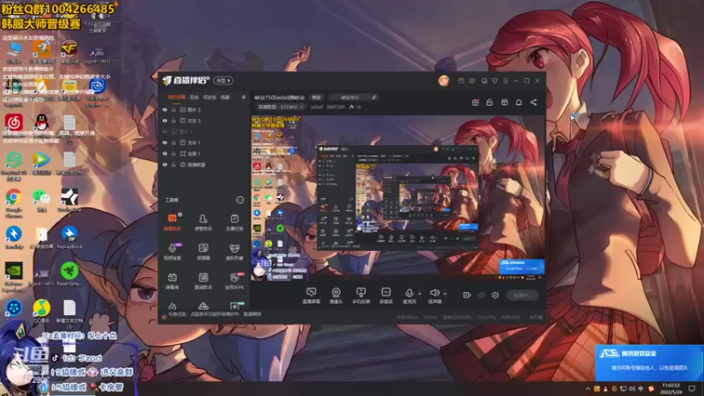Toggle visibility of the 全屏 1 source
Viewport: 704px width, 396px height.
165,153
